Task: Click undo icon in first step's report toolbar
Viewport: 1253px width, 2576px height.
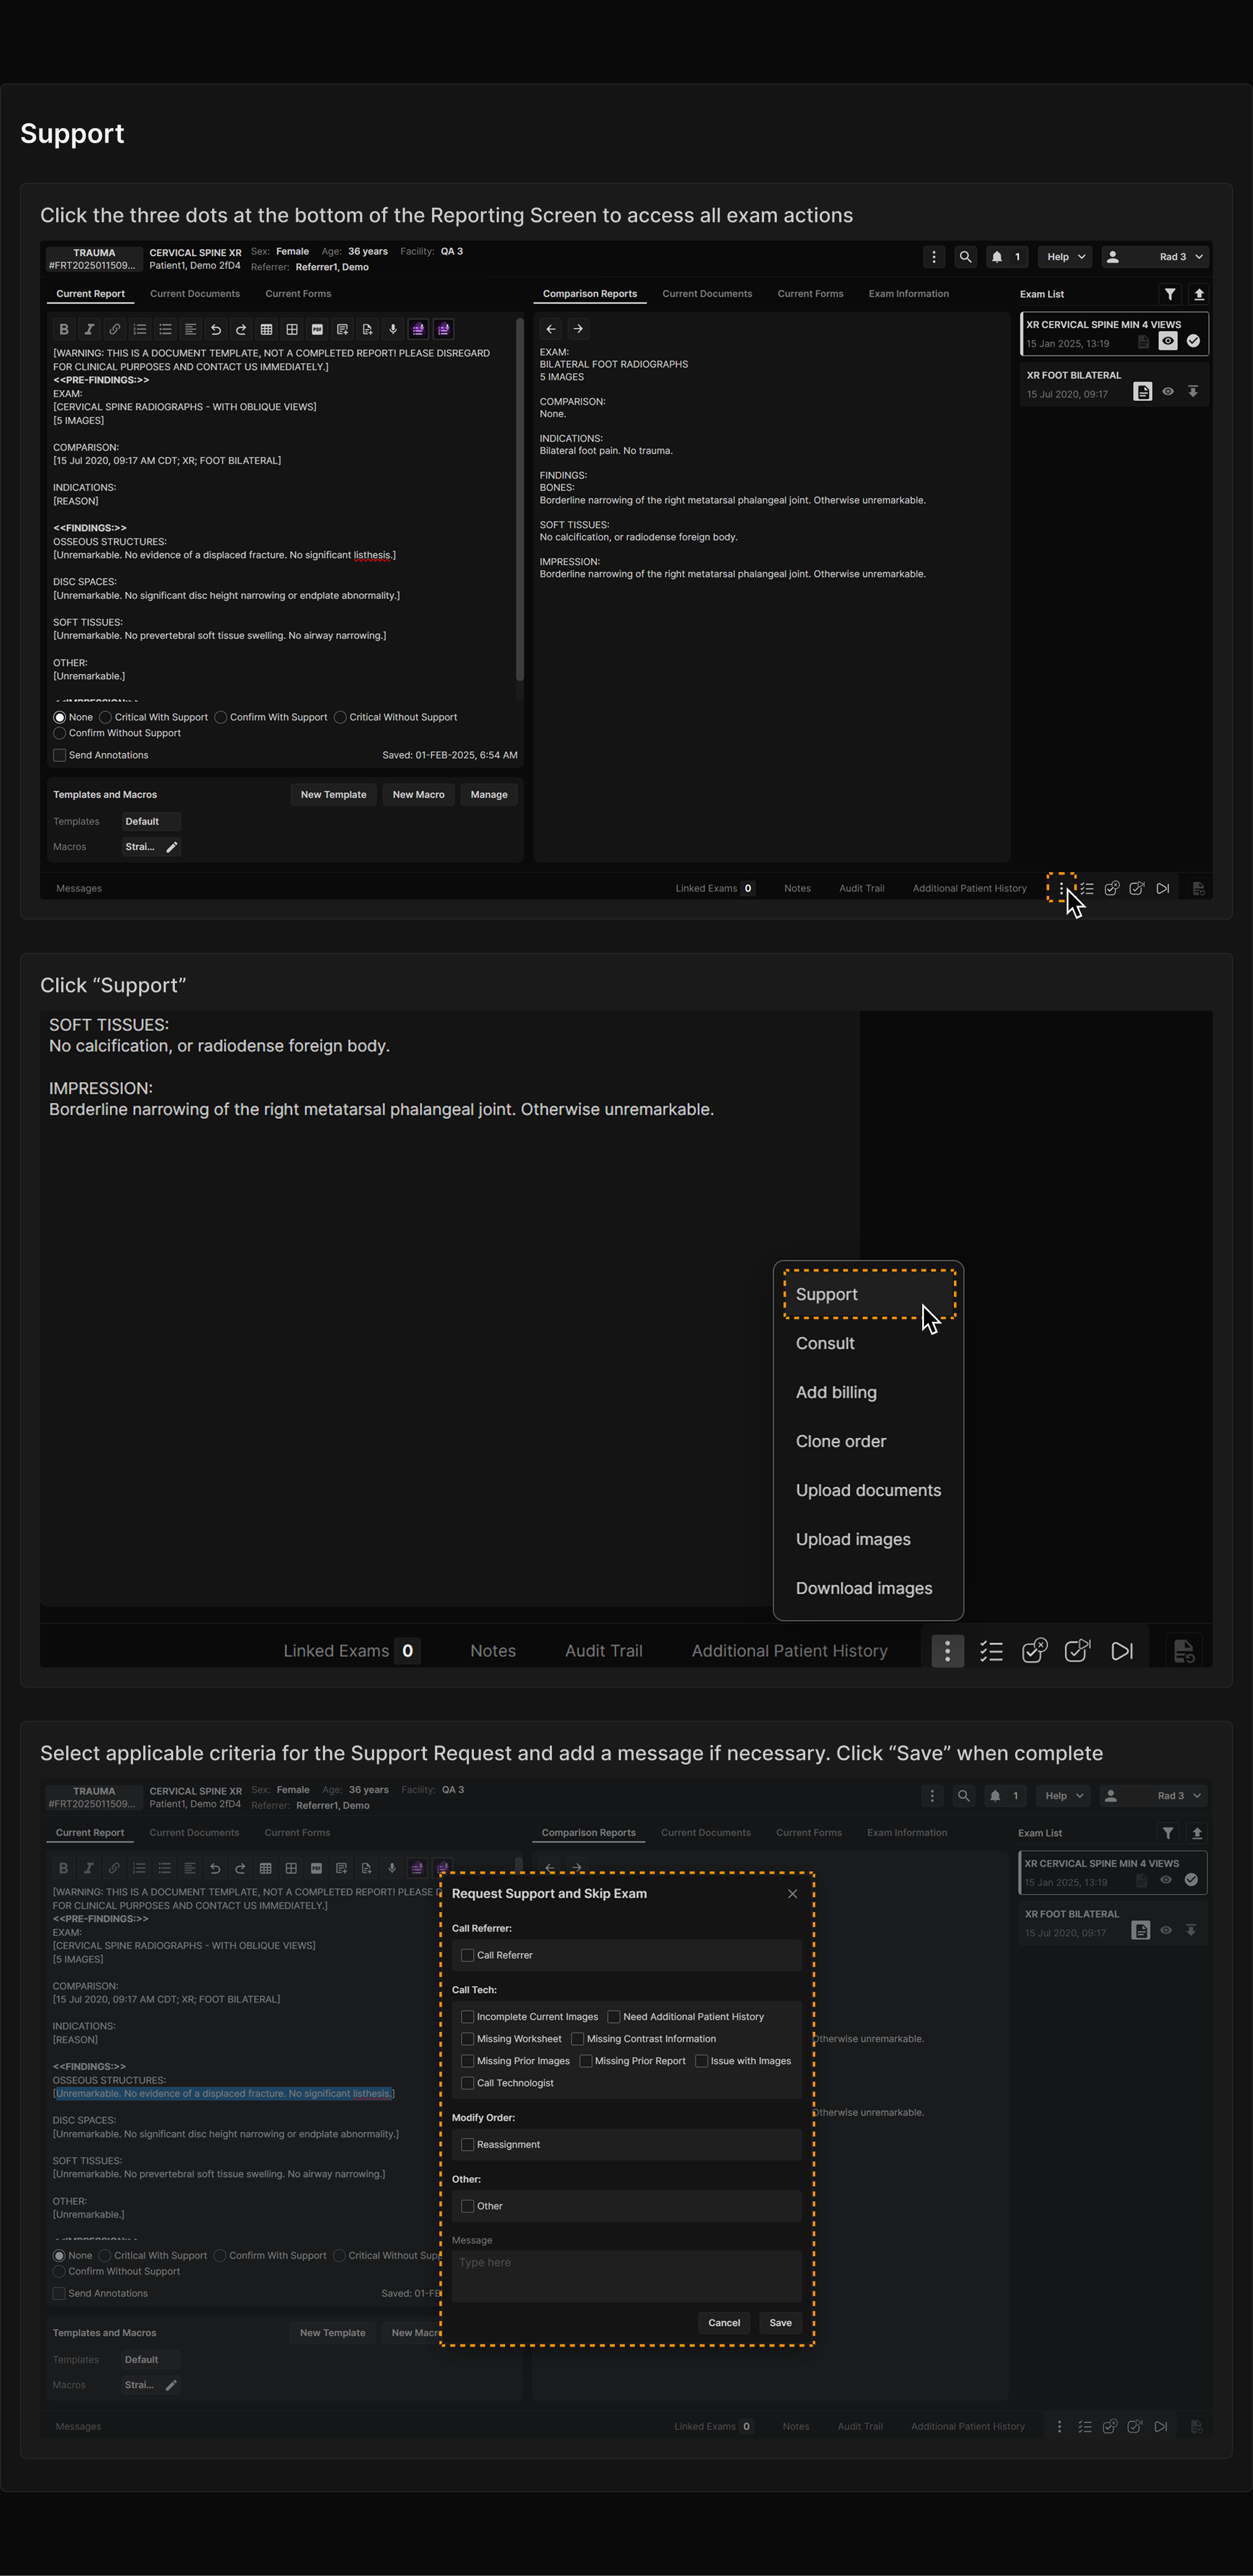Action: point(216,329)
